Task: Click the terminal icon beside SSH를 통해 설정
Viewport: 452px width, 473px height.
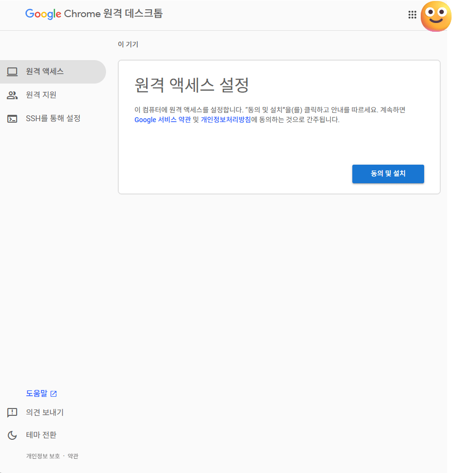Action: tap(12, 119)
